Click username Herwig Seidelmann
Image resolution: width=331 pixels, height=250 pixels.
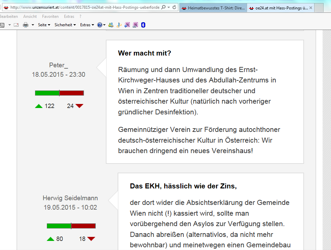tap(70, 198)
